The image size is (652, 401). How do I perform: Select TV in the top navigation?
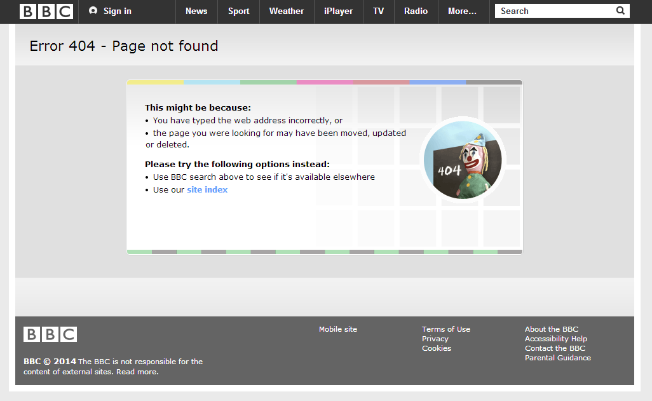point(378,11)
